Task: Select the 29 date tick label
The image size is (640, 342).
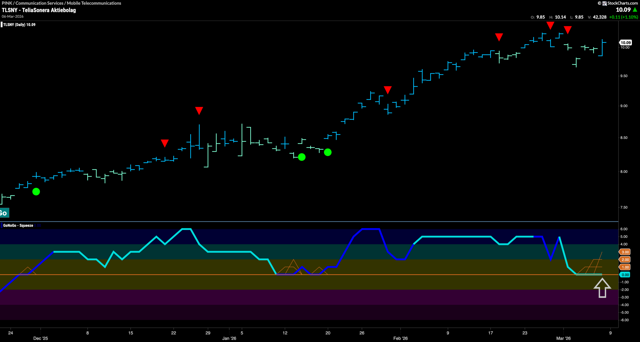Action: pyautogui.click(x=208, y=333)
